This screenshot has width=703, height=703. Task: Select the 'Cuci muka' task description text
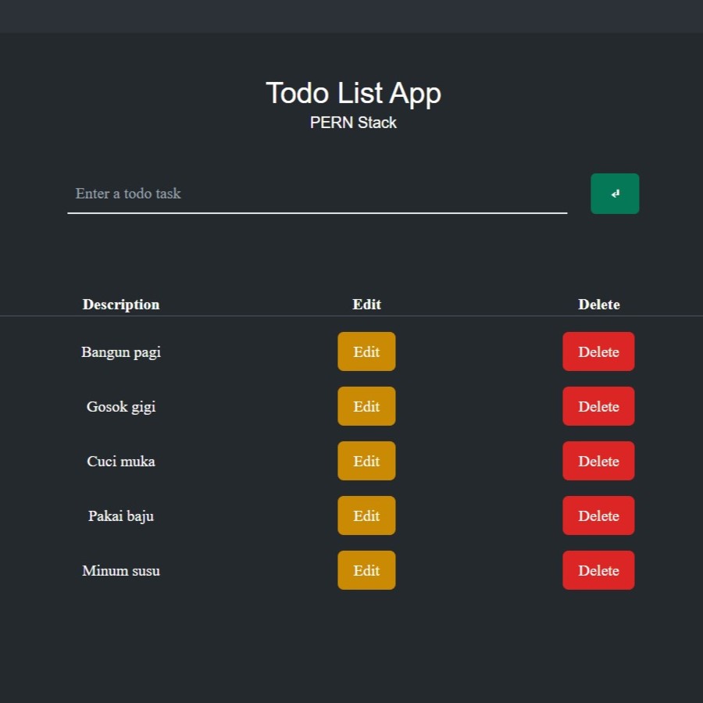120,461
